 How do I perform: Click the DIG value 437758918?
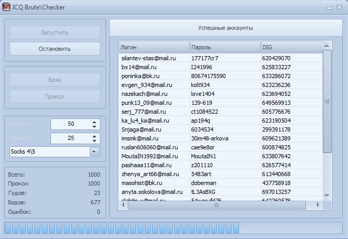pyautogui.click(x=276, y=183)
